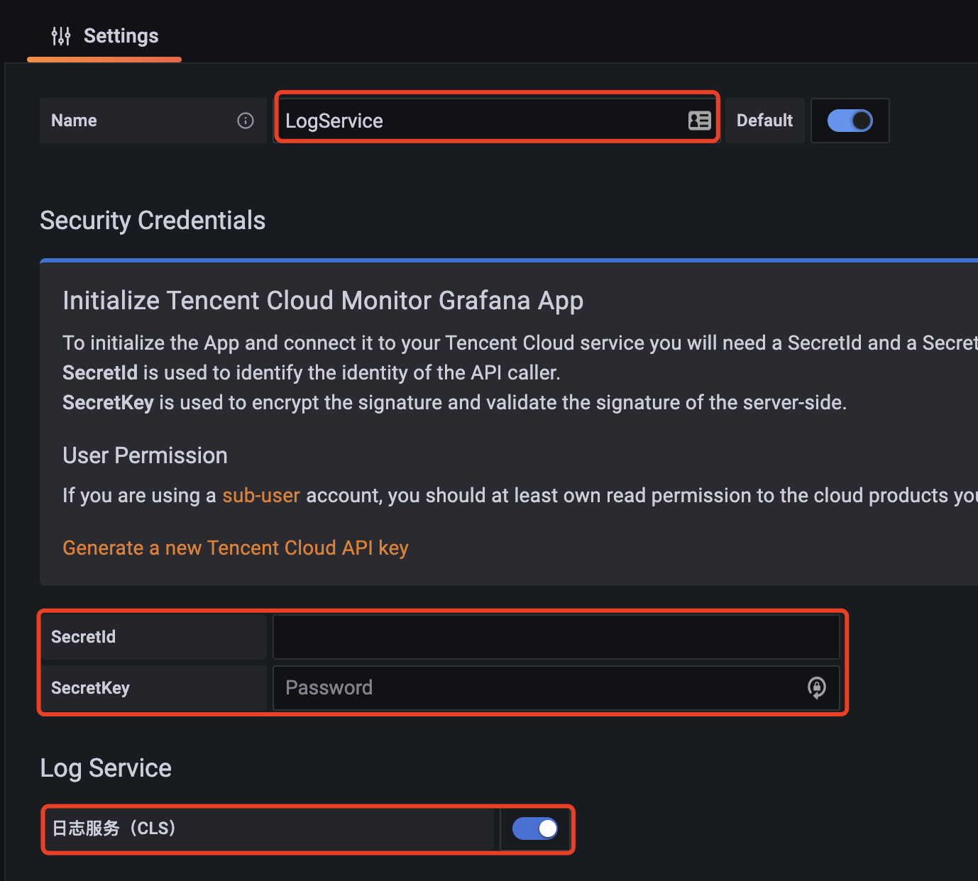Click the Default label

[x=764, y=121]
